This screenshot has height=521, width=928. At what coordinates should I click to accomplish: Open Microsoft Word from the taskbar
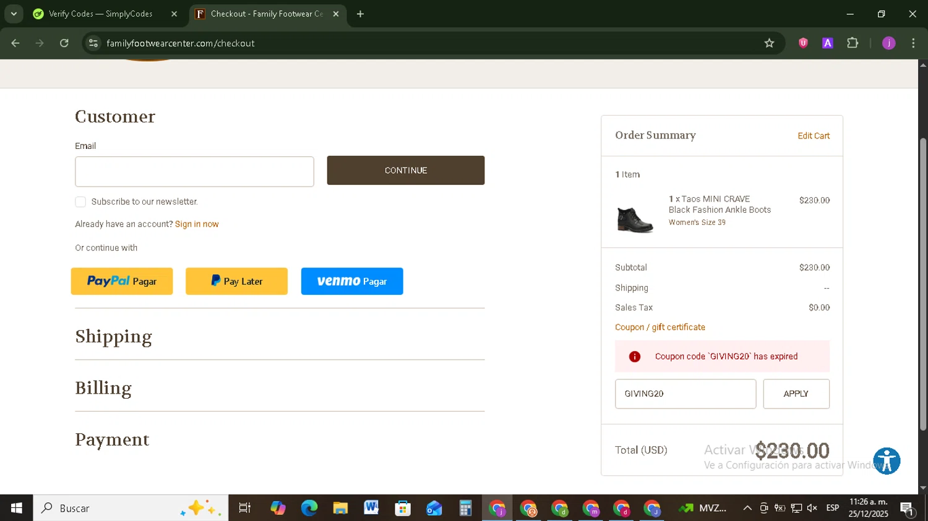click(x=371, y=508)
